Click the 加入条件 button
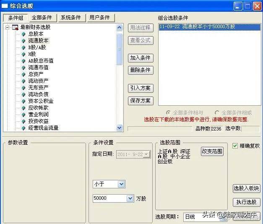Viewport: 263px width, 224px height. pyautogui.click(x=141, y=58)
